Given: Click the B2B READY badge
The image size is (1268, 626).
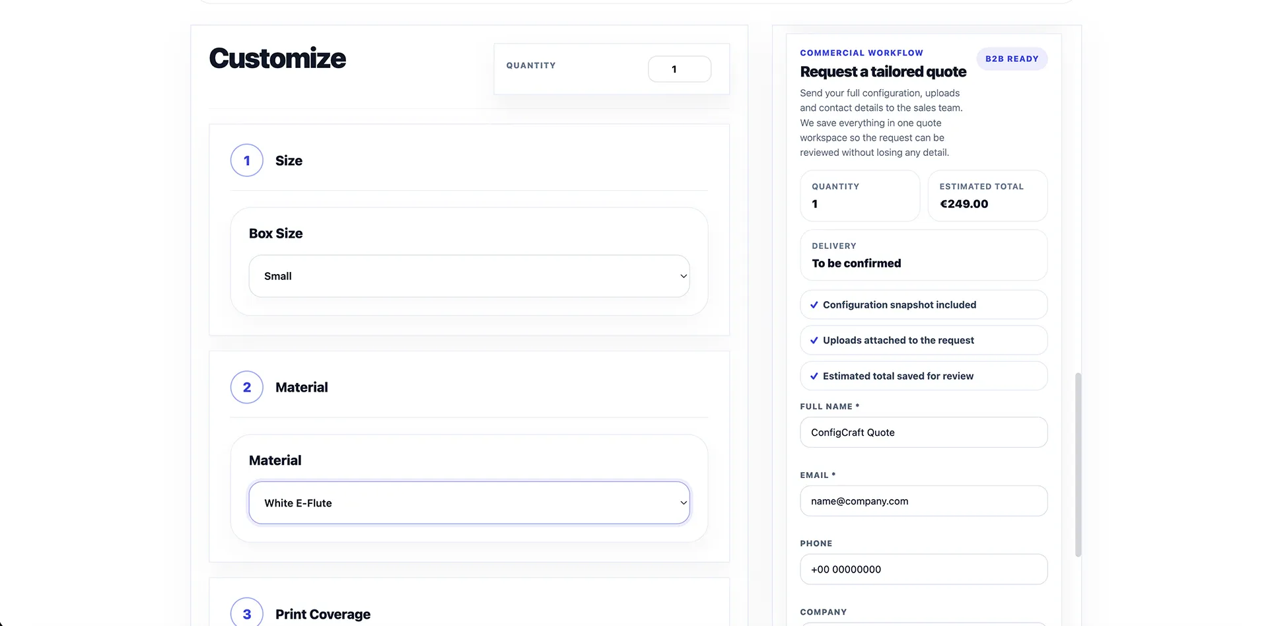Looking at the screenshot, I should [1012, 59].
